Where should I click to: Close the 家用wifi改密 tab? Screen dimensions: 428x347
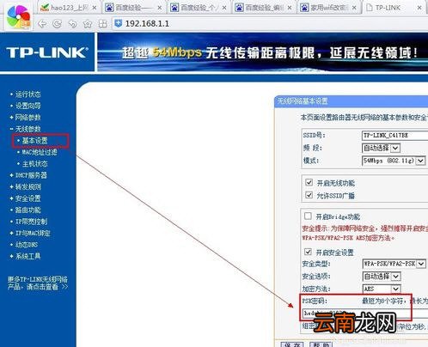tap(354, 8)
